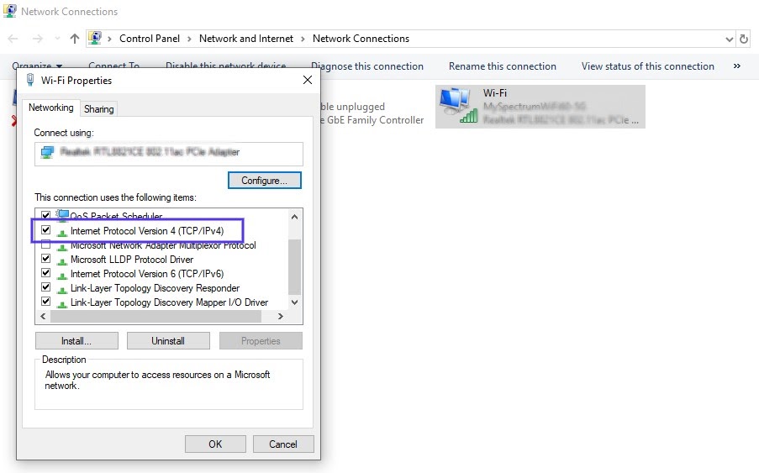
Task: Click the Configure button
Action: [x=264, y=181]
